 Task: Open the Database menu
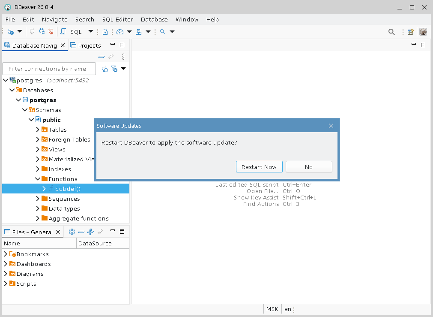154,19
